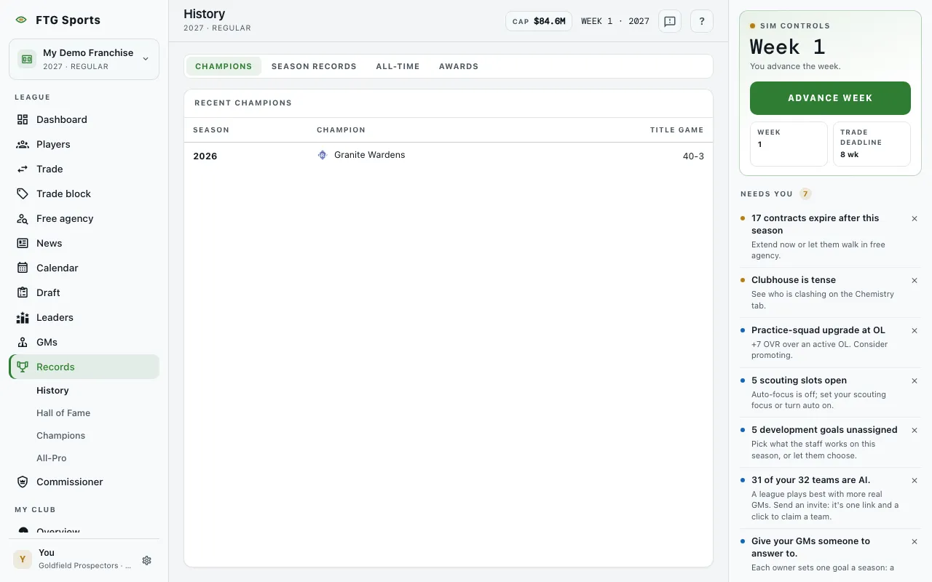Expand the My Demo Franchise switcher
932x582 pixels.
point(84,59)
